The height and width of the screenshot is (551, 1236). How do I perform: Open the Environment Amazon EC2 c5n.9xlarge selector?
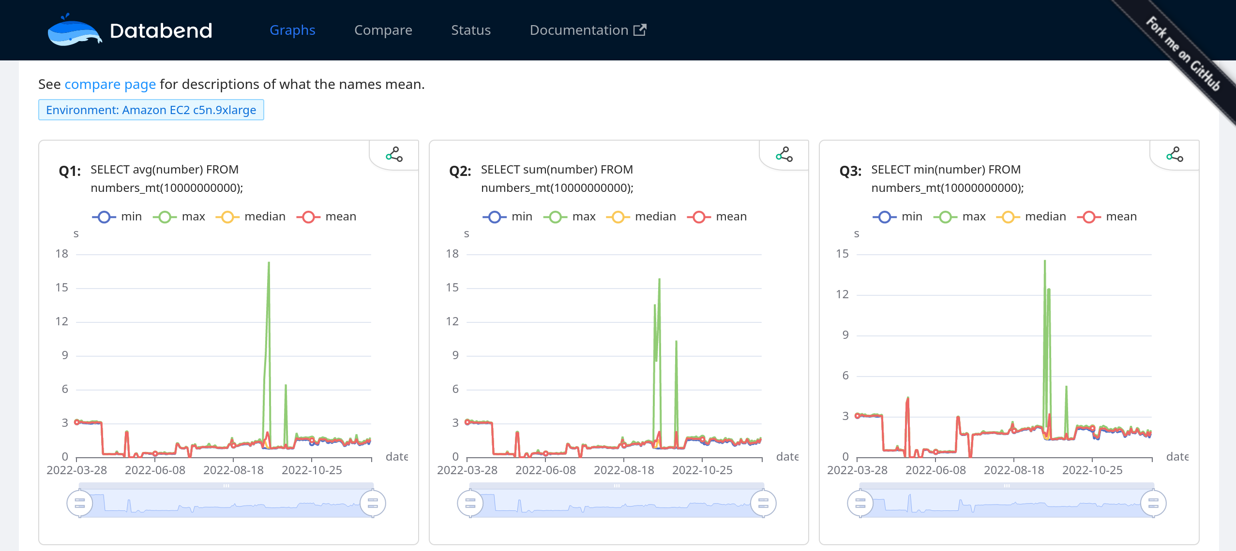(x=151, y=110)
